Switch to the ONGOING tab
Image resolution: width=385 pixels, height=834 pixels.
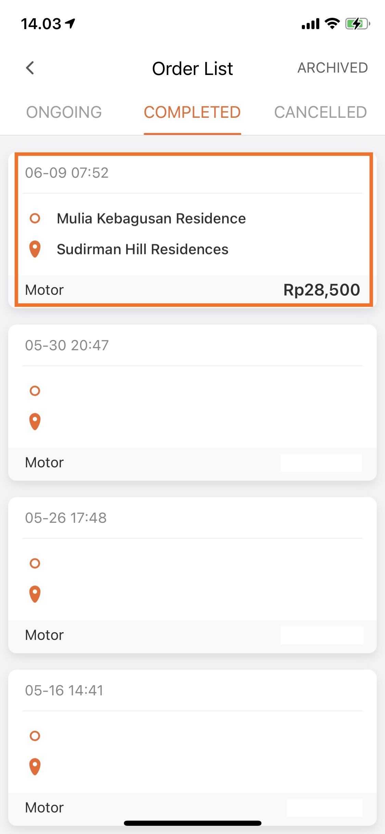point(64,112)
